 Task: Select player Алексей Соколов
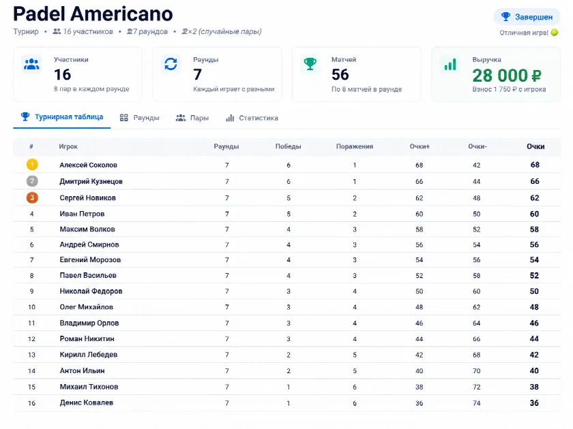point(89,165)
